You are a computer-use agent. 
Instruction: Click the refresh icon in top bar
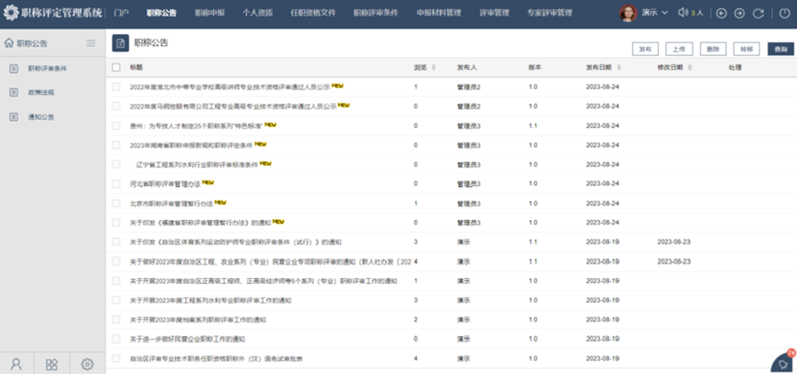(758, 14)
